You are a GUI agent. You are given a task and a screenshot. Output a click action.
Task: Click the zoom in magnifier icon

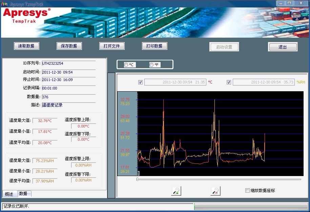point(176,191)
